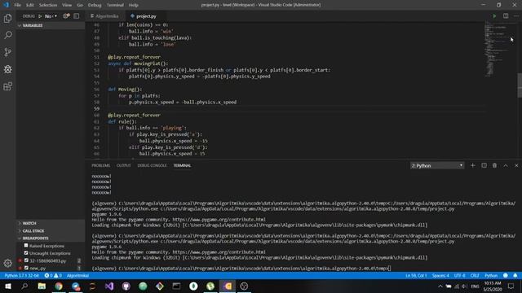Maximize the panel with the up chevron

point(506,165)
